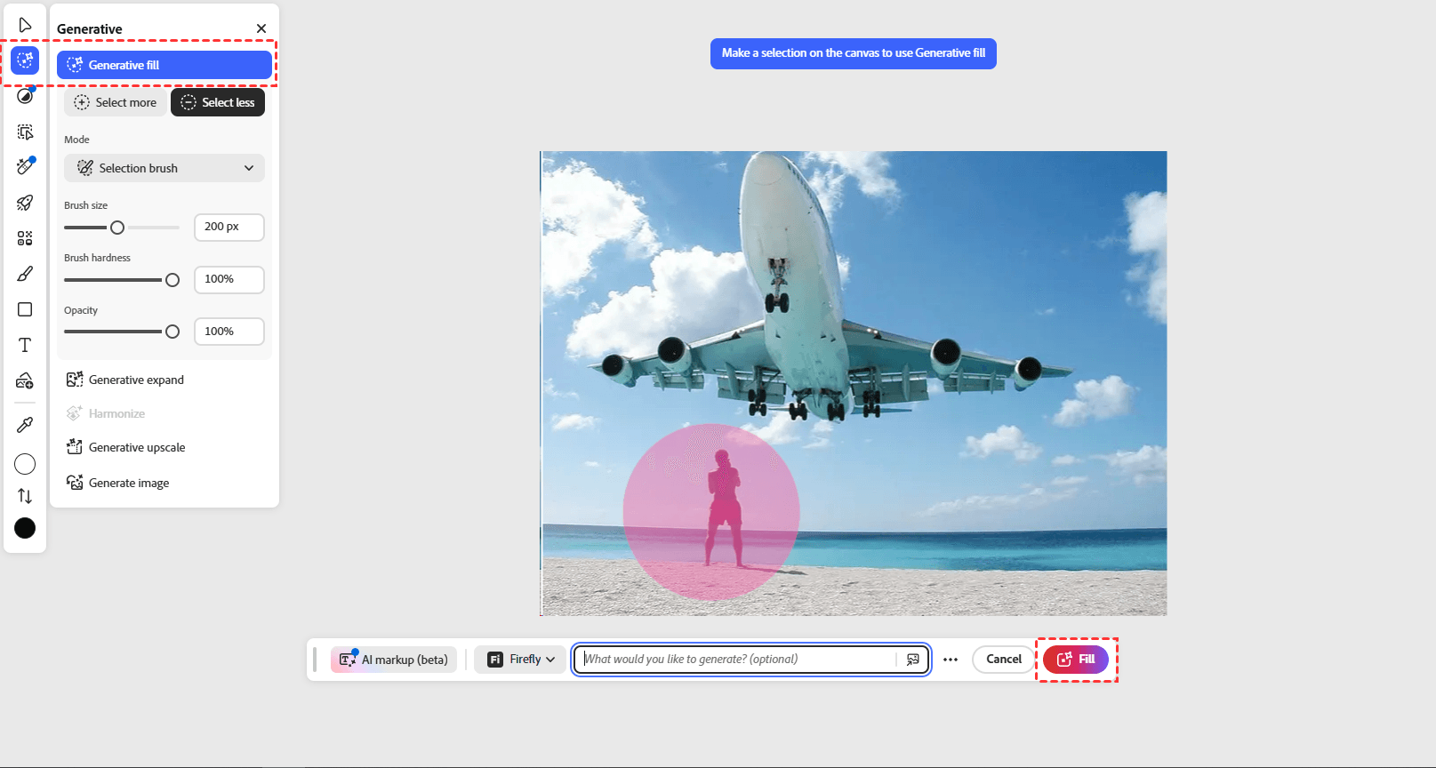Open the Adjustments tool icon

25,96
